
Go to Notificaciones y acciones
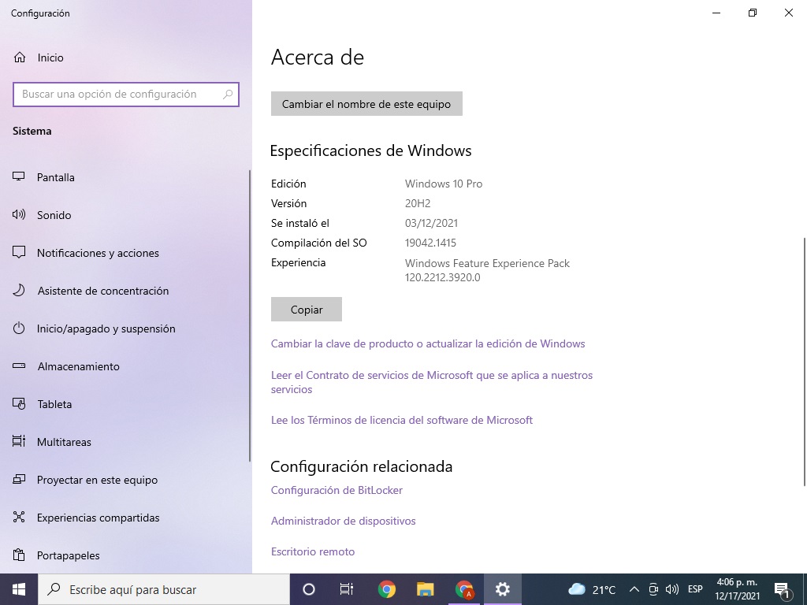(98, 253)
